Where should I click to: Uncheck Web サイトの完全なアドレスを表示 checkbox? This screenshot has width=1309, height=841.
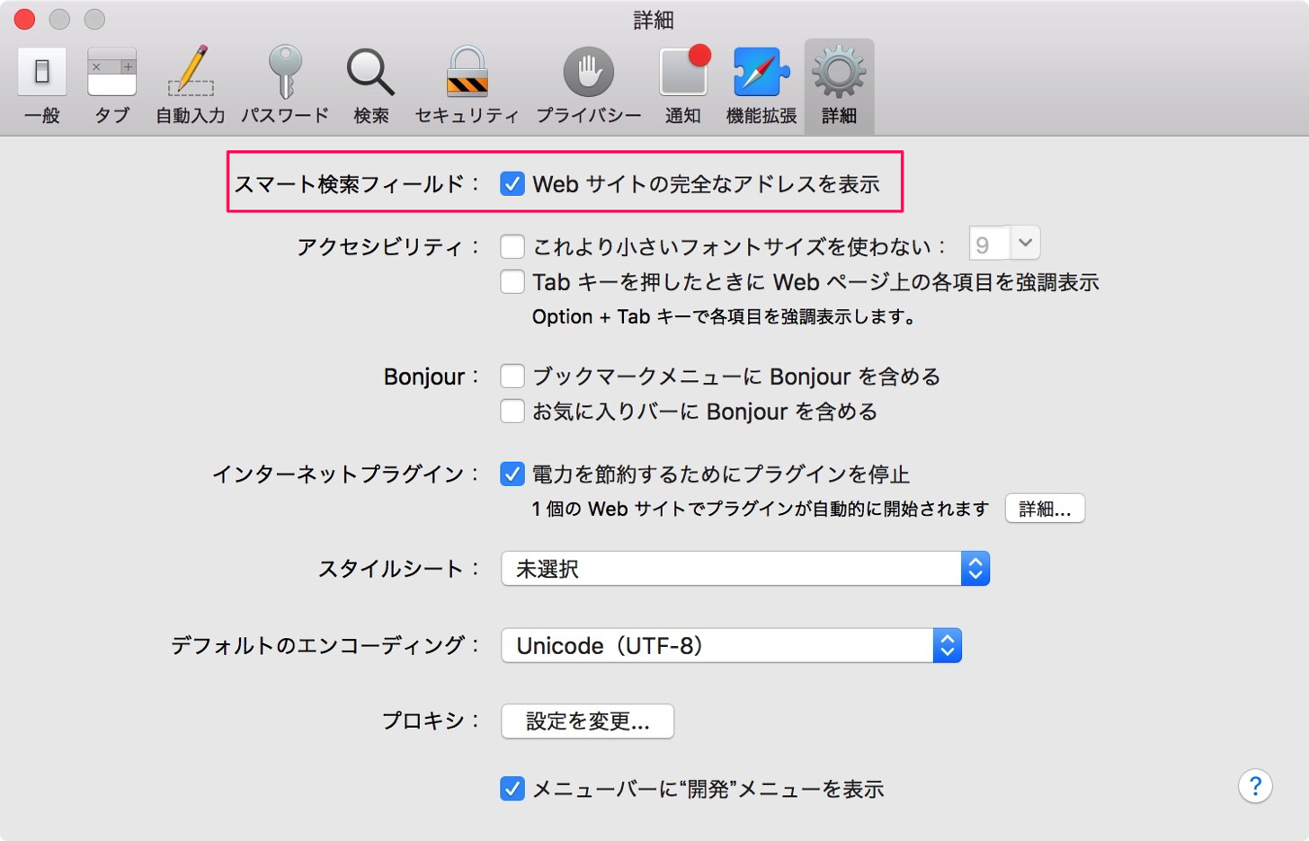click(512, 184)
